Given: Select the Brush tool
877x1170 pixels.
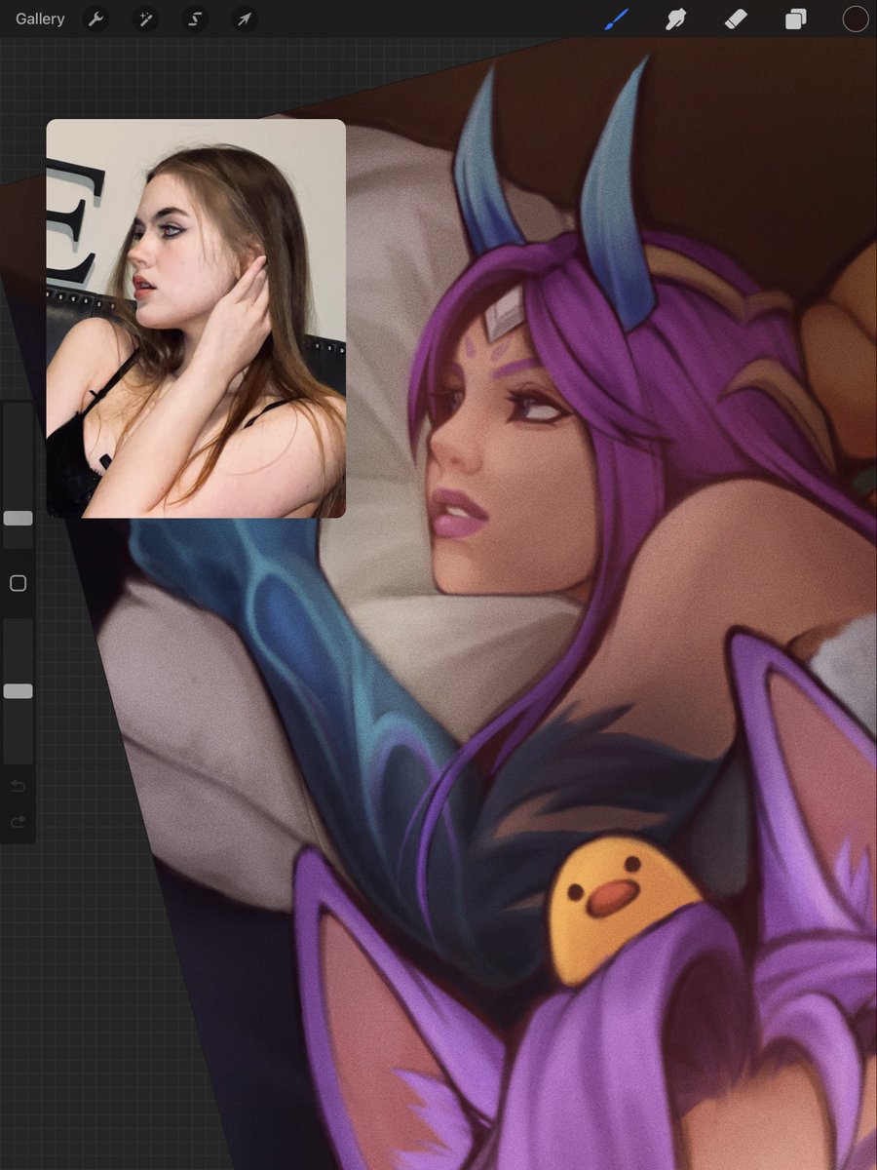Looking at the screenshot, I should coord(616,19).
